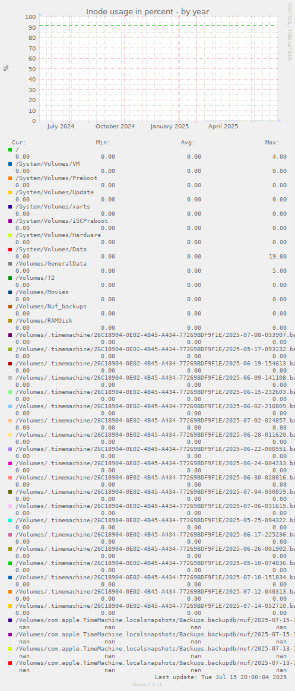Click the olive swatch for /Volumes/RAMDisk
295x691 pixels.
10,321
